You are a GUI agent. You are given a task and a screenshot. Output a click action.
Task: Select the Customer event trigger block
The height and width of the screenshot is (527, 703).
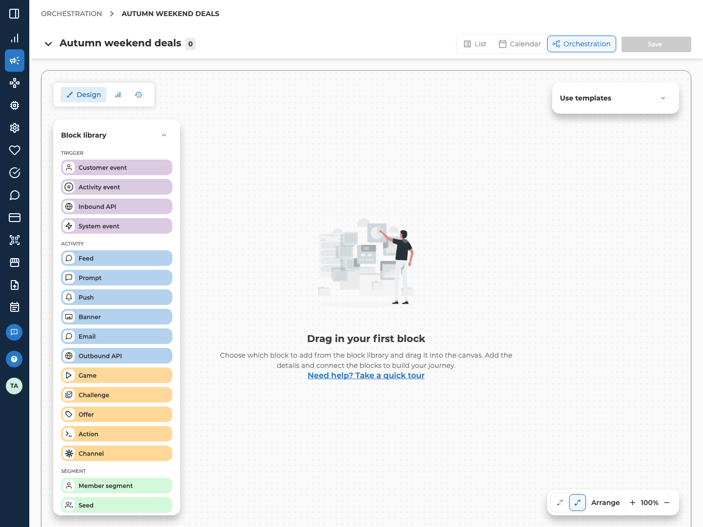(x=117, y=167)
